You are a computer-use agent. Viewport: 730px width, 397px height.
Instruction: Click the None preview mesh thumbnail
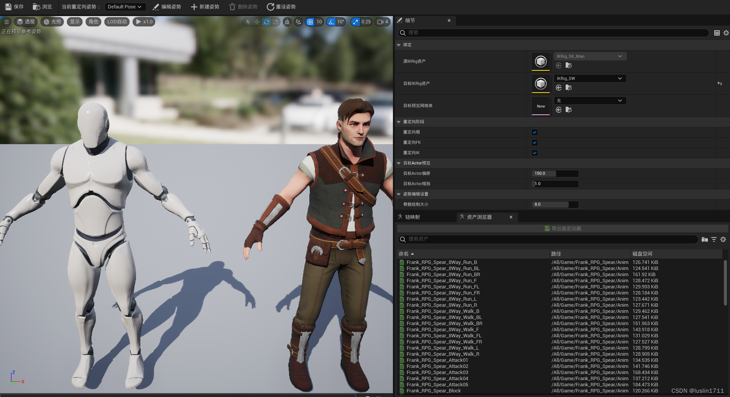540,106
